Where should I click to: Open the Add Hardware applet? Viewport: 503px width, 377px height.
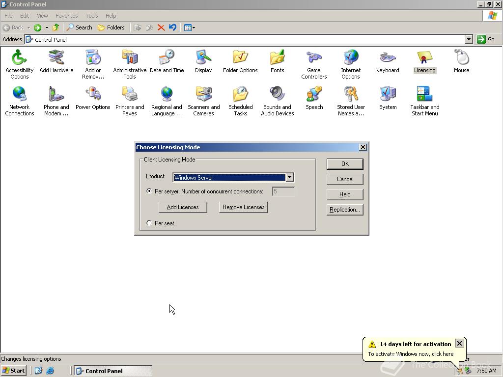click(x=56, y=61)
